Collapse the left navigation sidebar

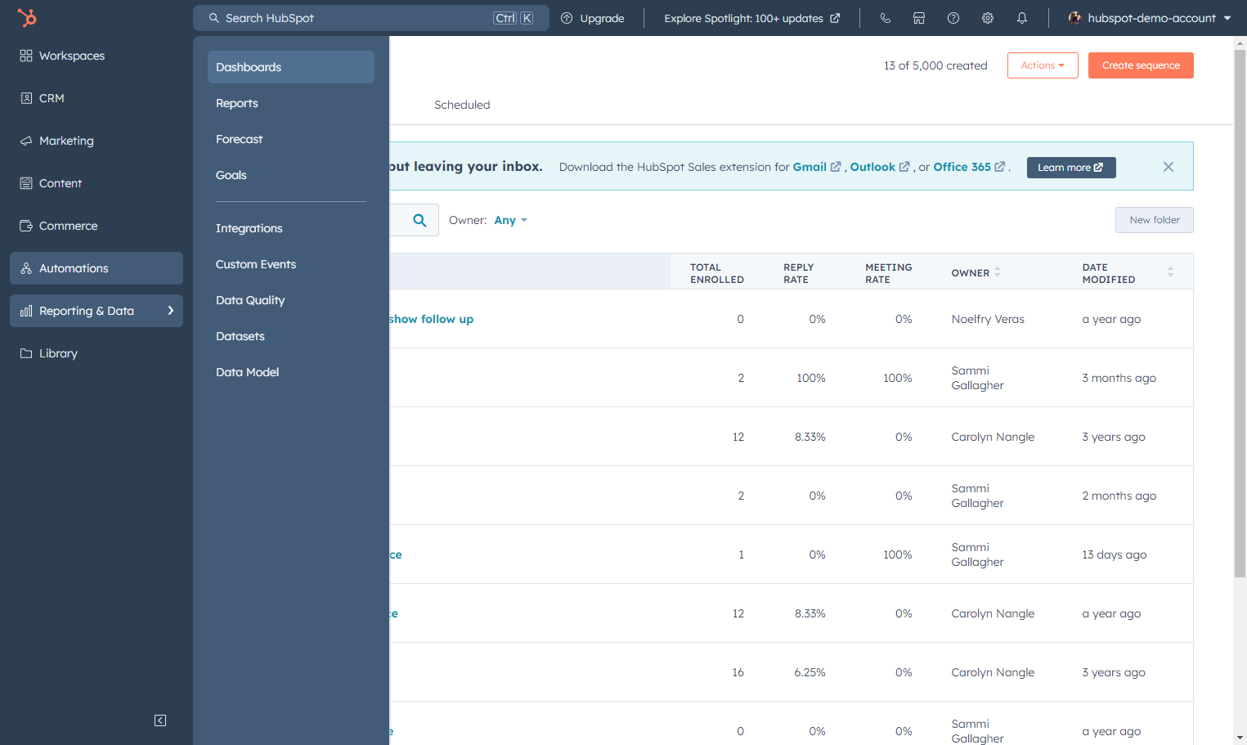pyautogui.click(x=160, y=720)
